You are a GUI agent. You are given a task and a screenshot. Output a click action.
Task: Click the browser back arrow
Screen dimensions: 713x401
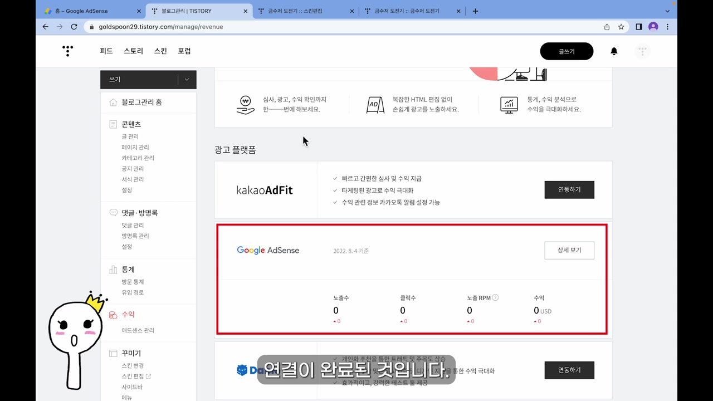(x=46, y=27)
